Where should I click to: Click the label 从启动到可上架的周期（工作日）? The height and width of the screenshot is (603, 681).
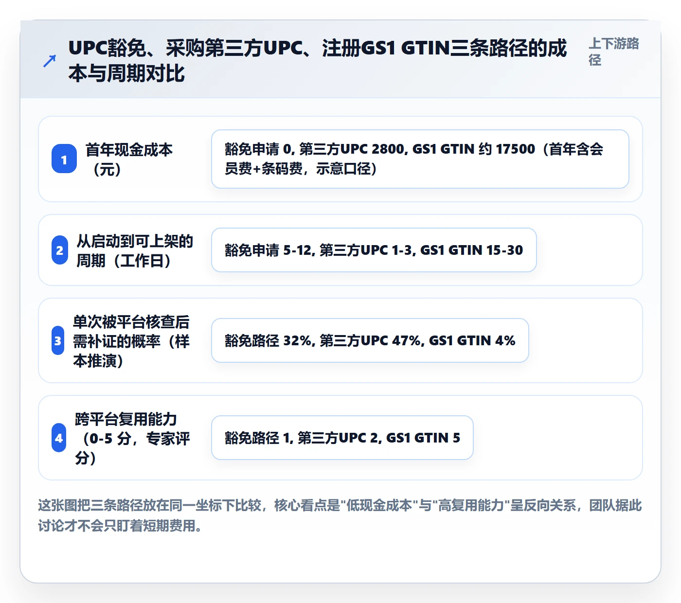[x=135, y=250]
